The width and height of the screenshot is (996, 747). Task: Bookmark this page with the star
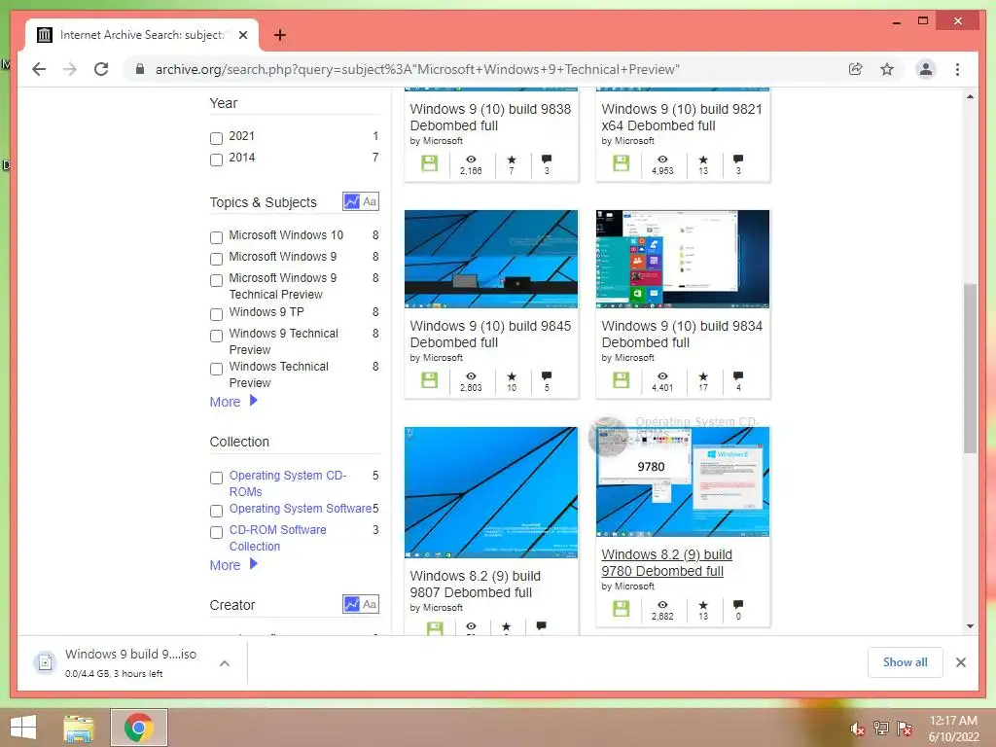[x=887, y=69]
